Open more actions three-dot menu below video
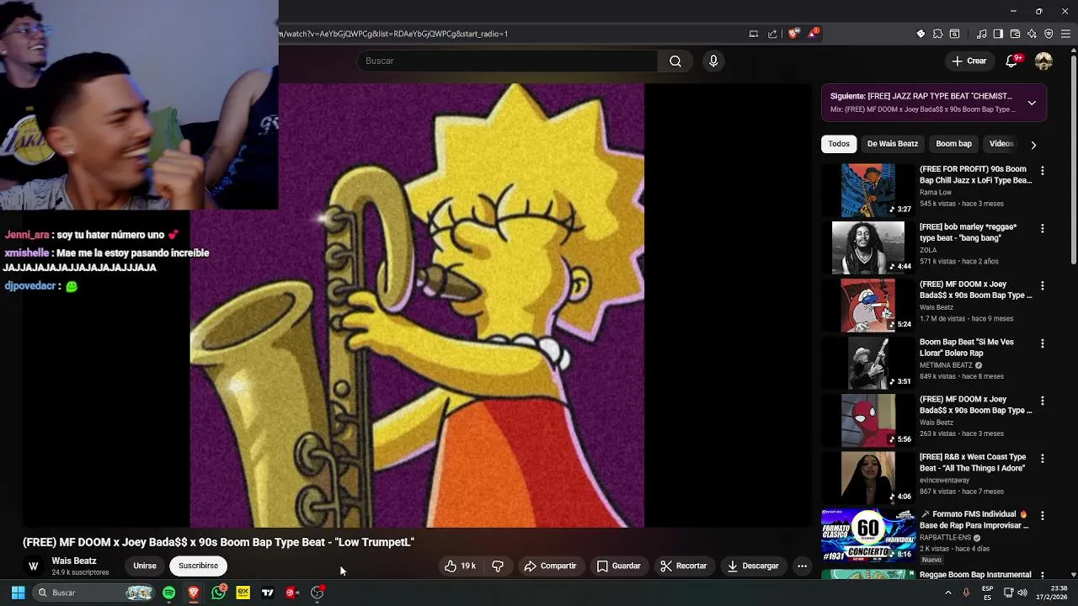The height and width of the screenshot is (606, 1078). 802,566
